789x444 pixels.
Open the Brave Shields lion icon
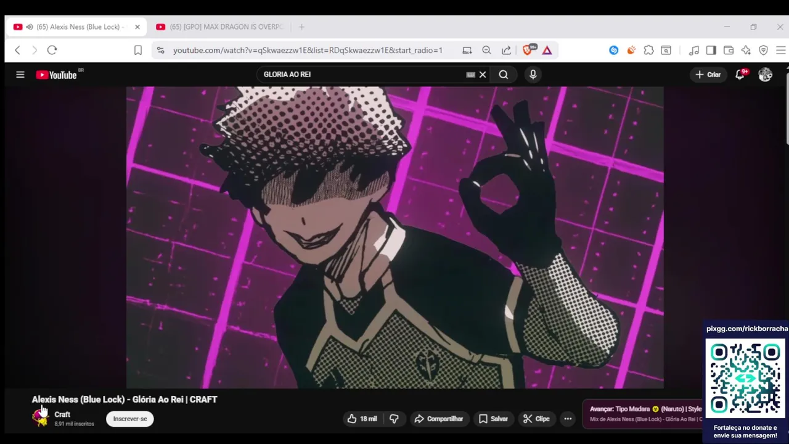[x=528, y=51]
